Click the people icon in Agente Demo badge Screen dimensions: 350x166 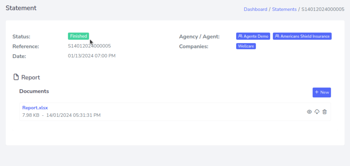[x=240, y=36]
